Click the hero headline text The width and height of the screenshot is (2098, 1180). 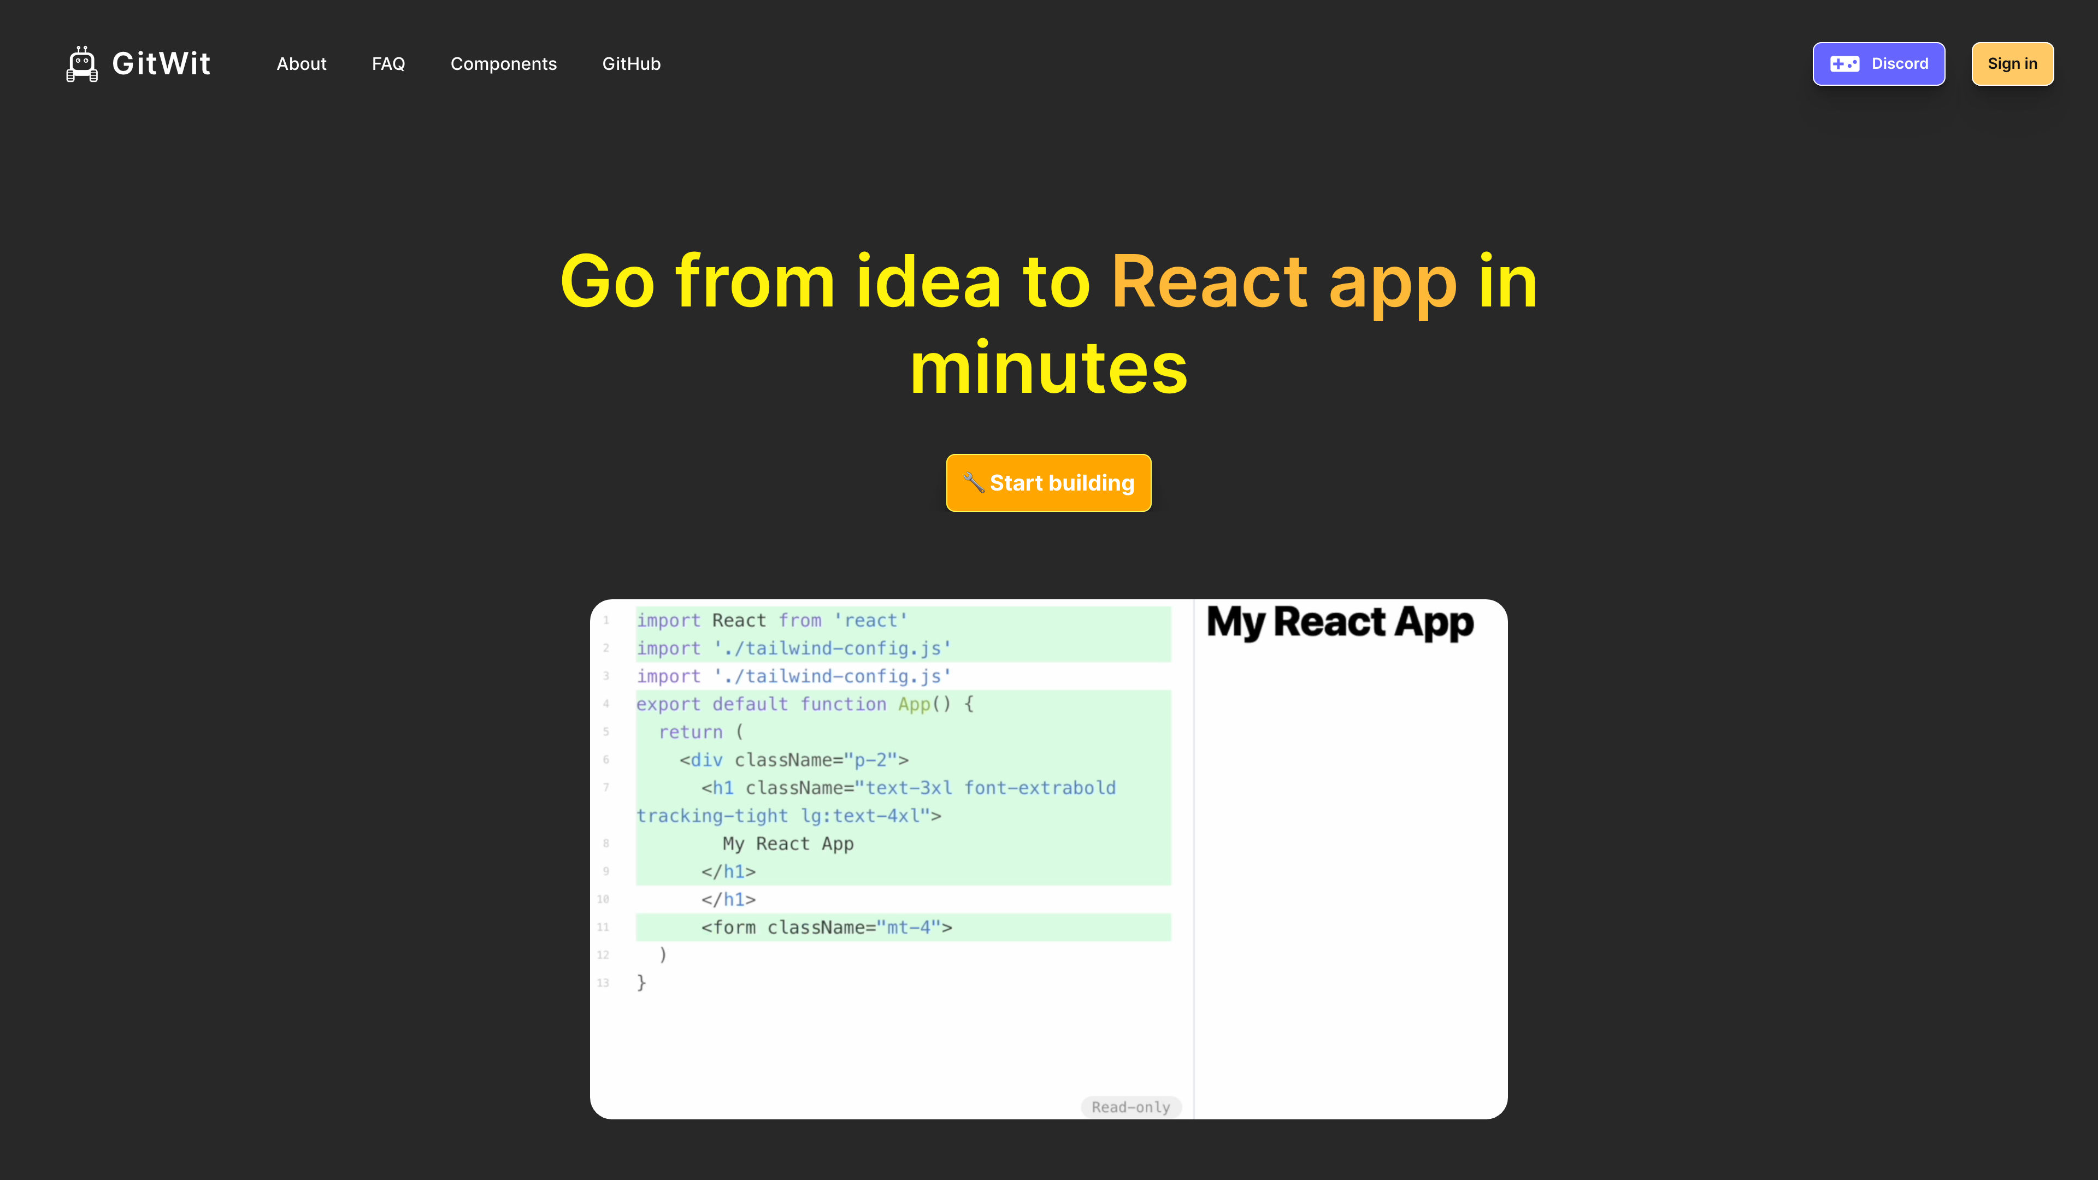[1049, 324]
